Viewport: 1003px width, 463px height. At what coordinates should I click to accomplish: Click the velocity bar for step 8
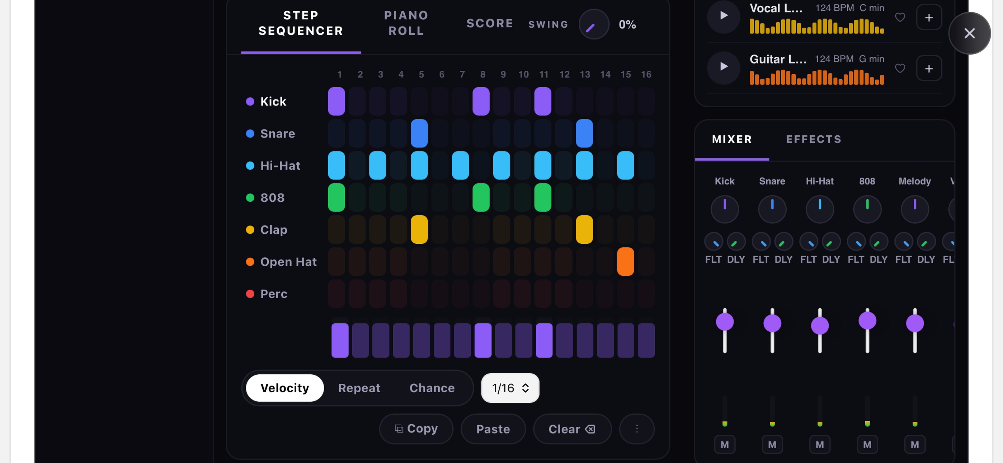click(x=483, y=340)
